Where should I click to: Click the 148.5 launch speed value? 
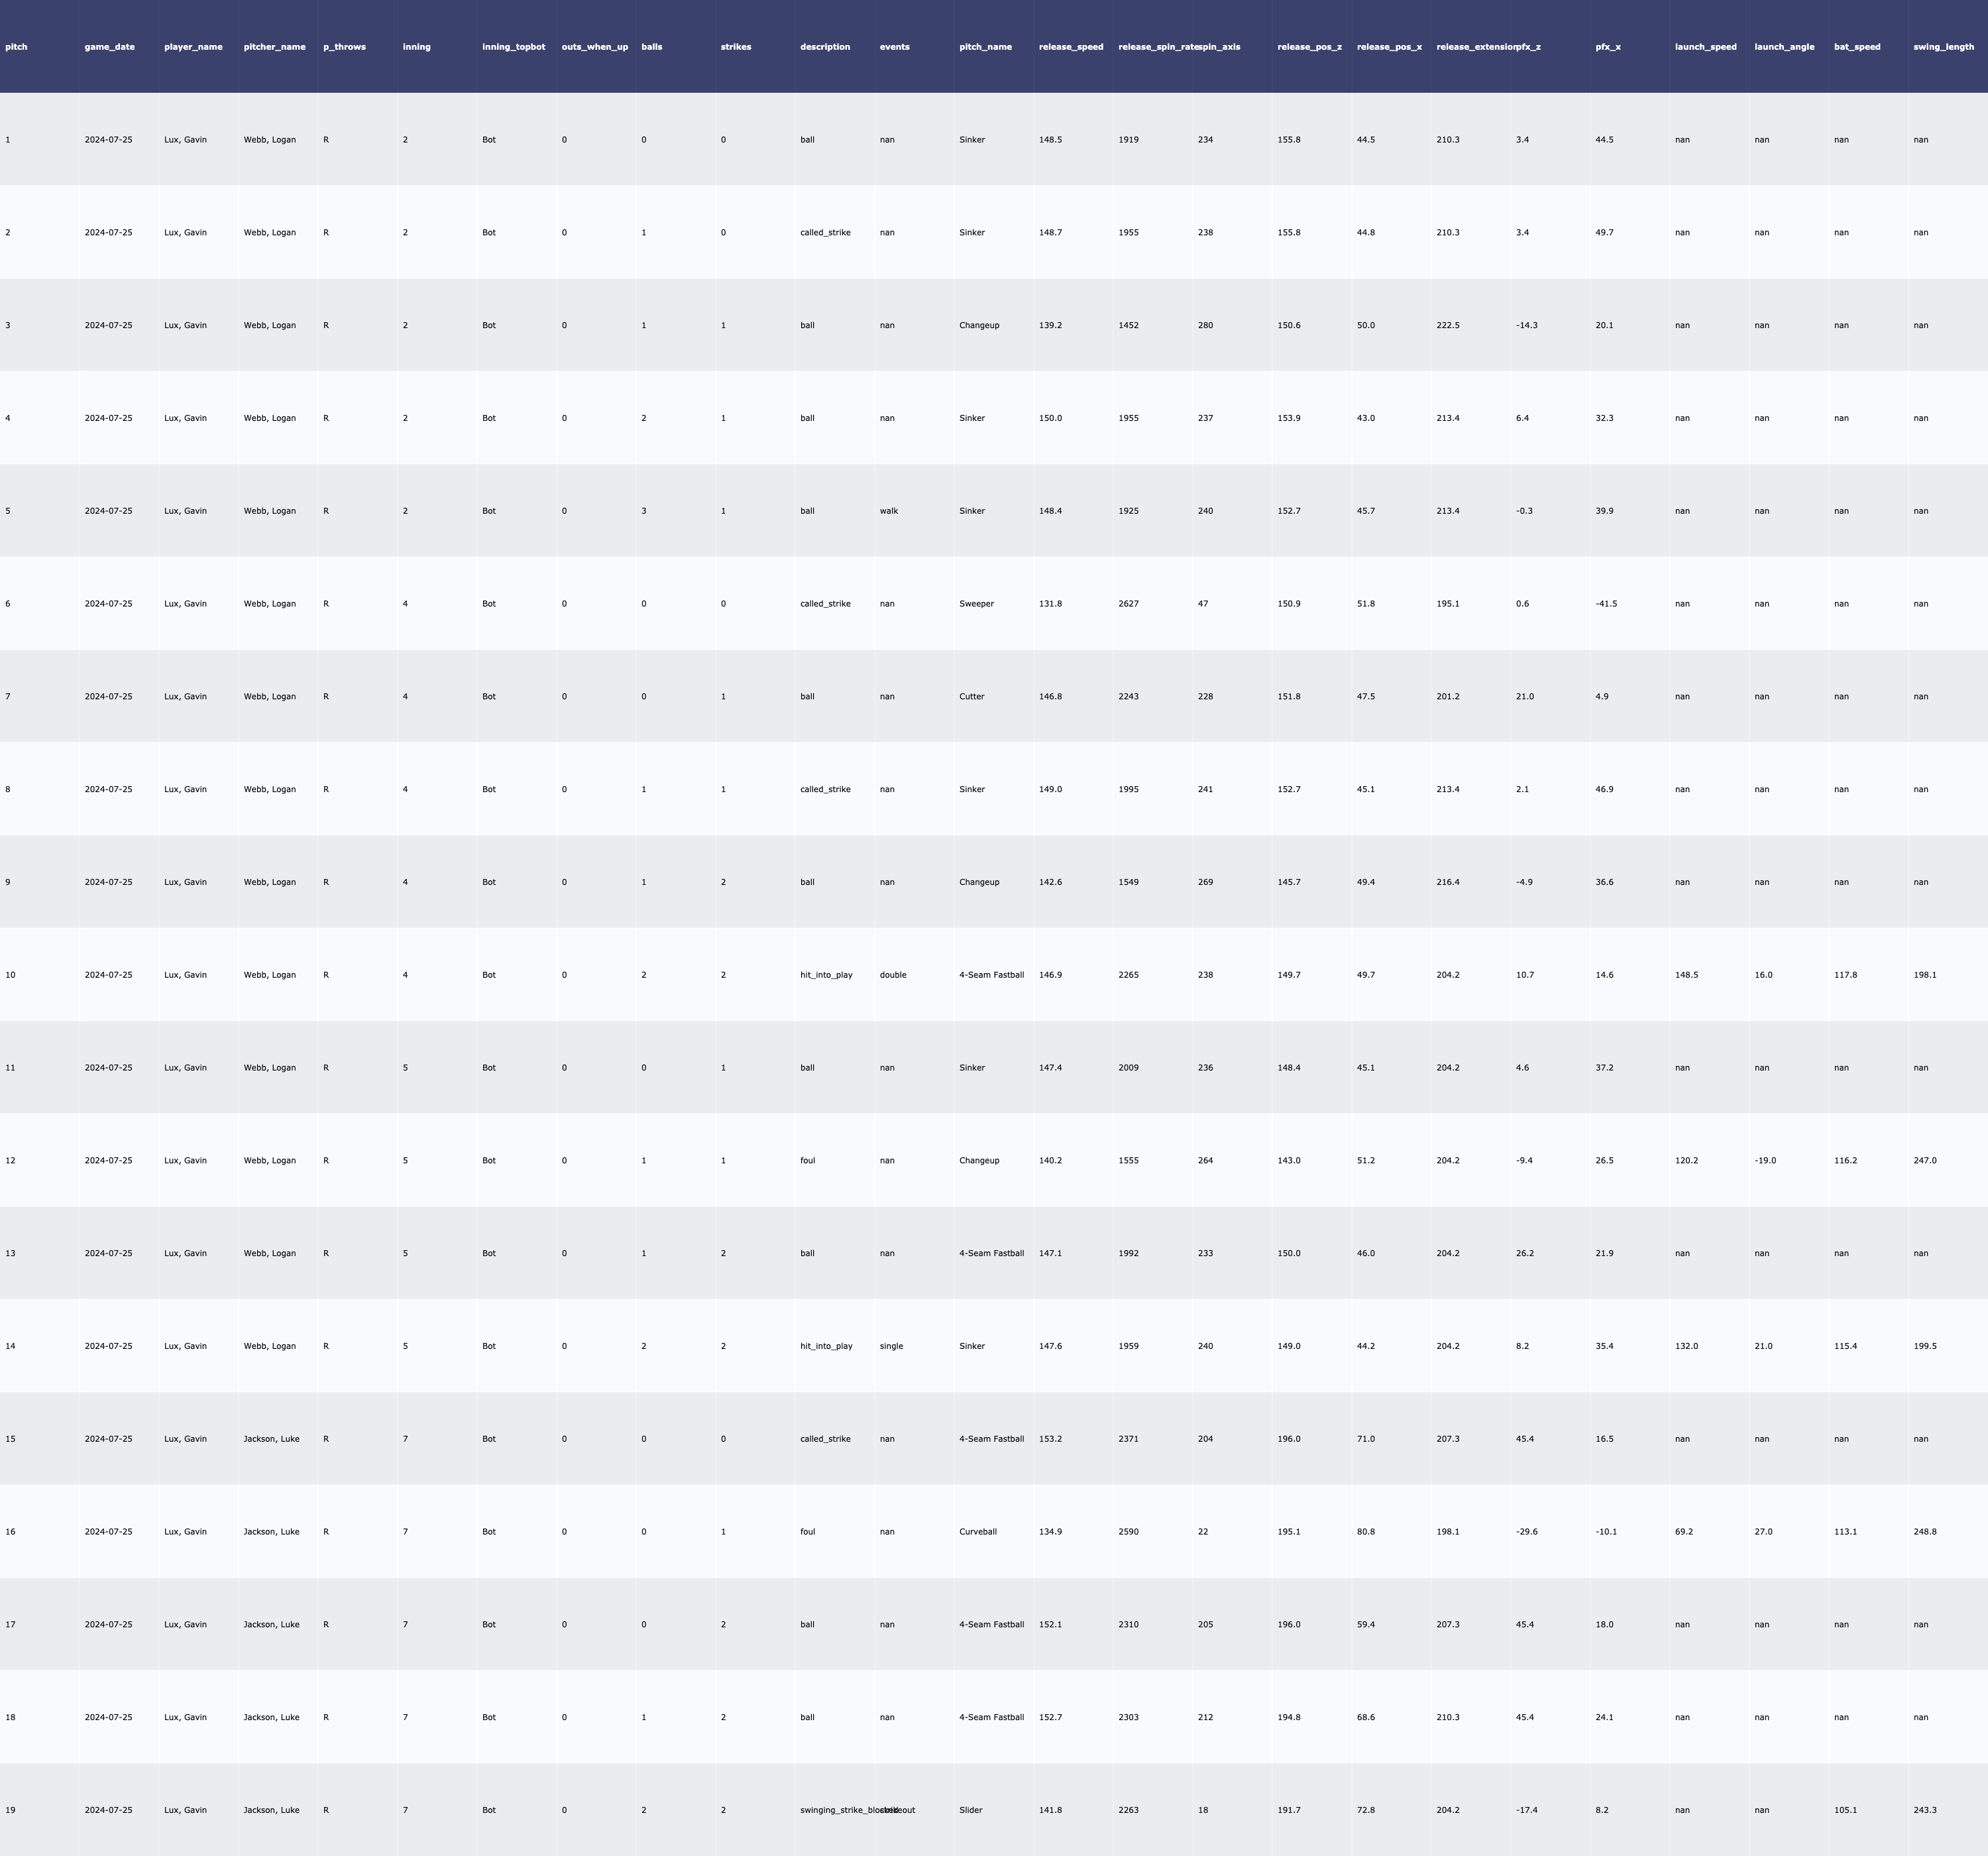tap(1686, 974)
